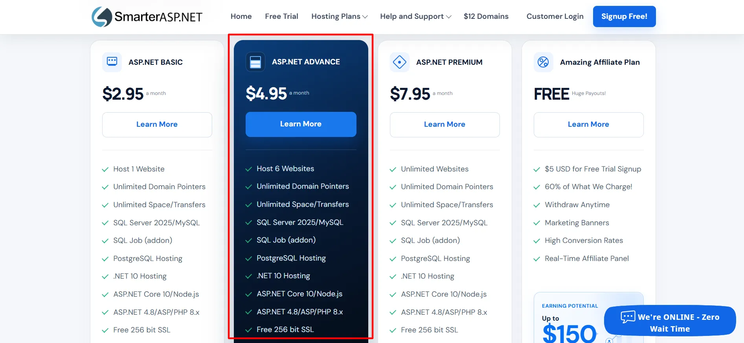Open Customer Login
Image resolution: width=744 pixels, height=343 pixels.
click(x=555, y=16)
